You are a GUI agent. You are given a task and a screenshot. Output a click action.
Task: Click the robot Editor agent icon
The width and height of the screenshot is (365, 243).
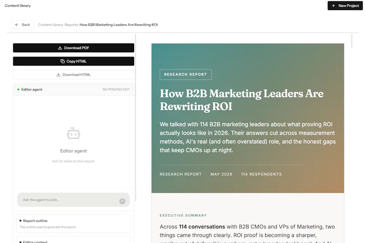click(73, 133)
